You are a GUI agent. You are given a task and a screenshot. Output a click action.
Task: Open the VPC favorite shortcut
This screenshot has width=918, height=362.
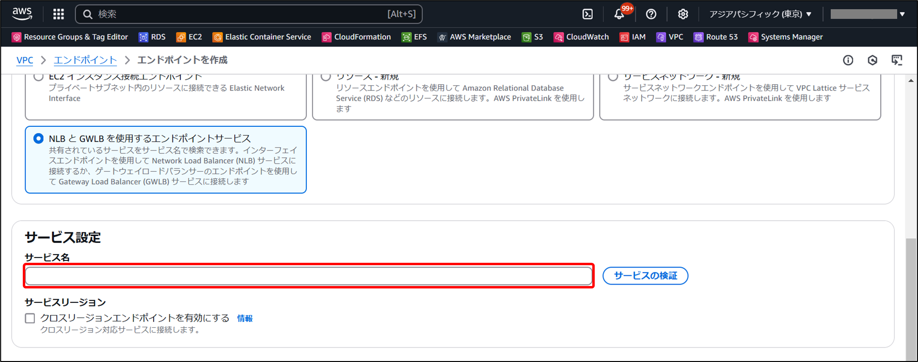(670, 37)
